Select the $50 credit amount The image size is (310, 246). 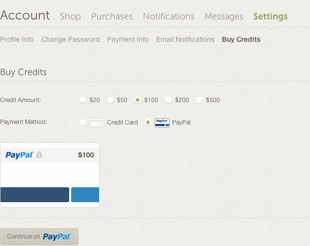pyautogui.click(x=110, y=100)
